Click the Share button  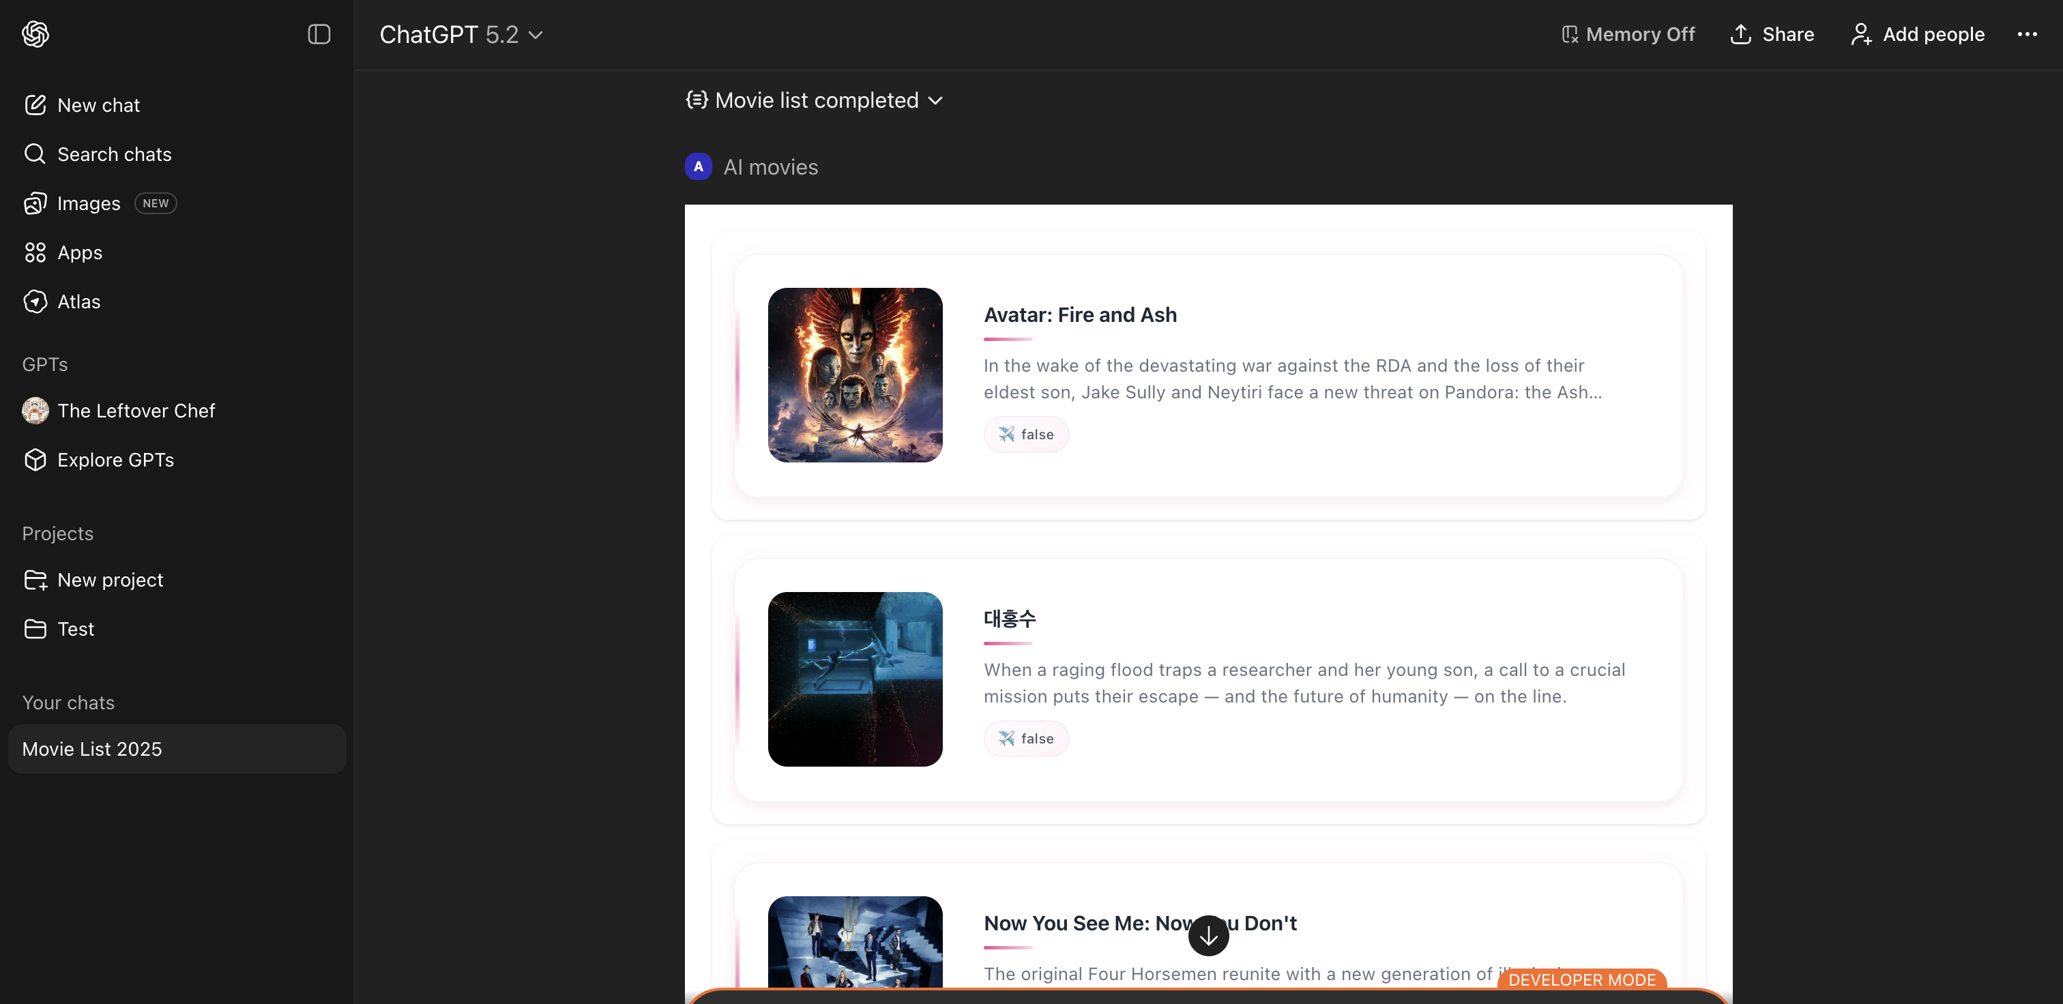point(1772,33)
